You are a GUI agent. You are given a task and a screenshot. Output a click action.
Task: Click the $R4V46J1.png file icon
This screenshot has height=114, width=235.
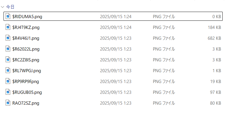8,38
